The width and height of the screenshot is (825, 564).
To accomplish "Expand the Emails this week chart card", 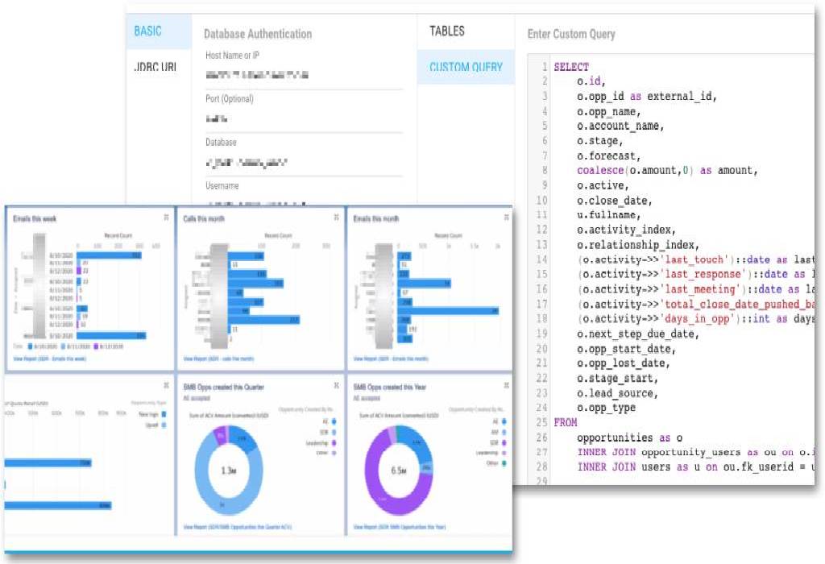I will click(x=166, y=218).
